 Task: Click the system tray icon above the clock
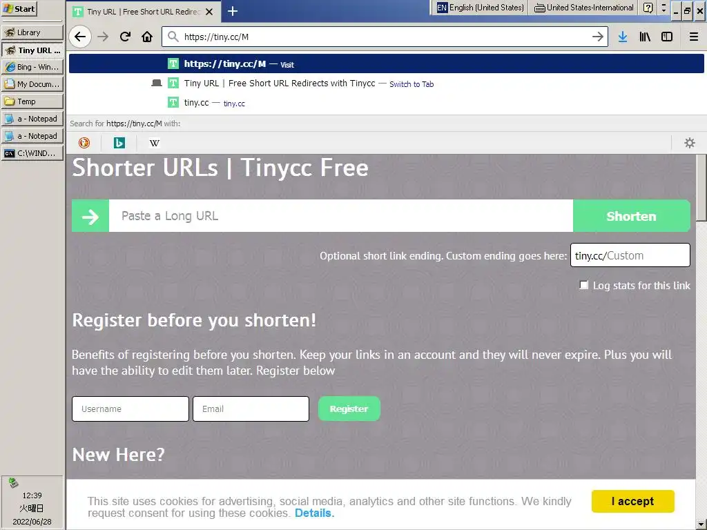(x=14, y=482)
